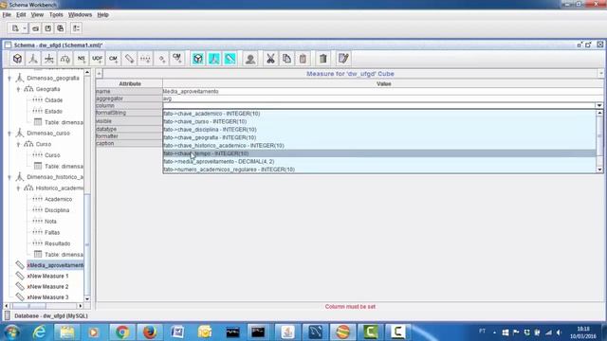Select the xNew Measure 3 item
The height and width of the screenshot is (341, 607).
pos(47,297)
